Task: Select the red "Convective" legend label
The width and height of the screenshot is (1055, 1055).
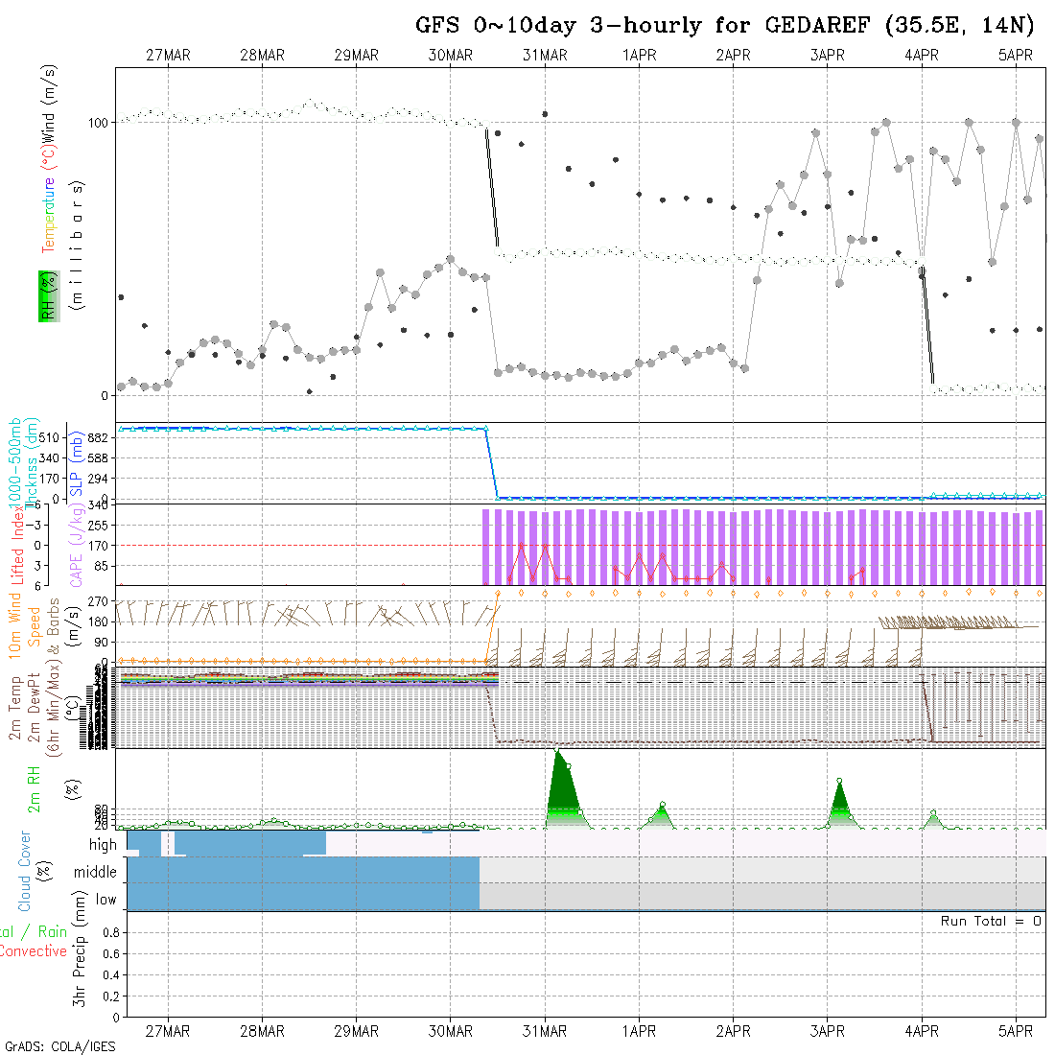Action: (x=34, y=951)
